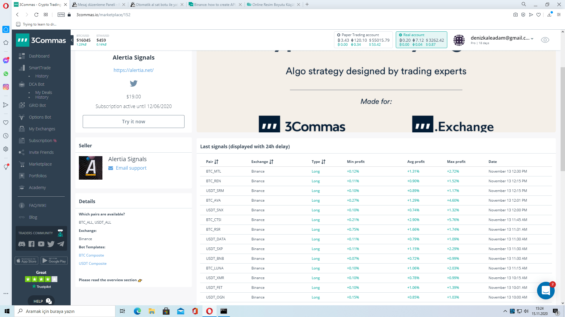The image size is (565, 317).
Task: Open the Google Play badge
Action: pos(54,261)
